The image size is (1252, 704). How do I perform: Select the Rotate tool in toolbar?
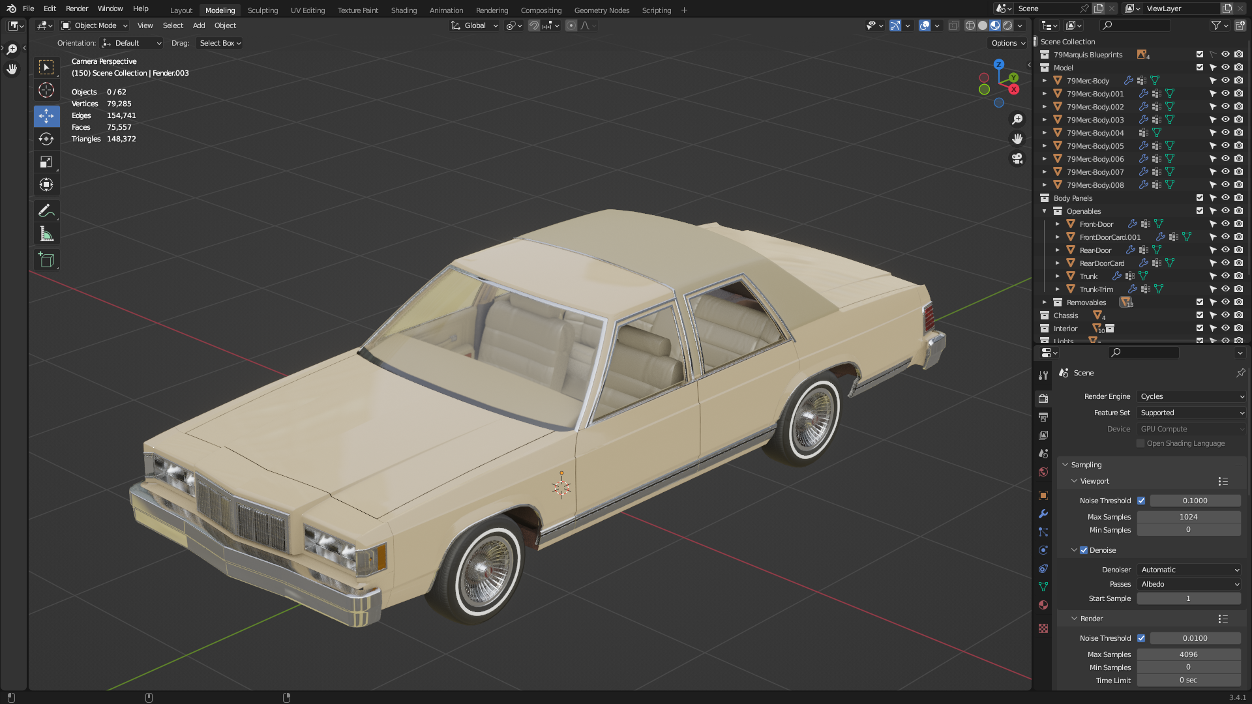coord(46,139)
